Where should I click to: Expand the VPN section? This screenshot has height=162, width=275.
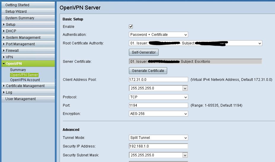pos(28,57)
